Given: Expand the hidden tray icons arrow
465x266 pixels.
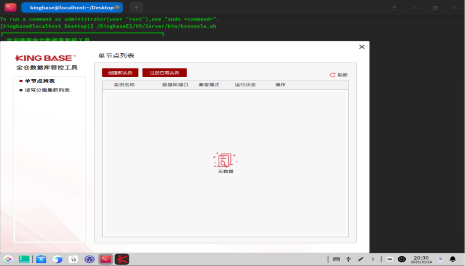Looking at the screenshot, I should [373, 259].
